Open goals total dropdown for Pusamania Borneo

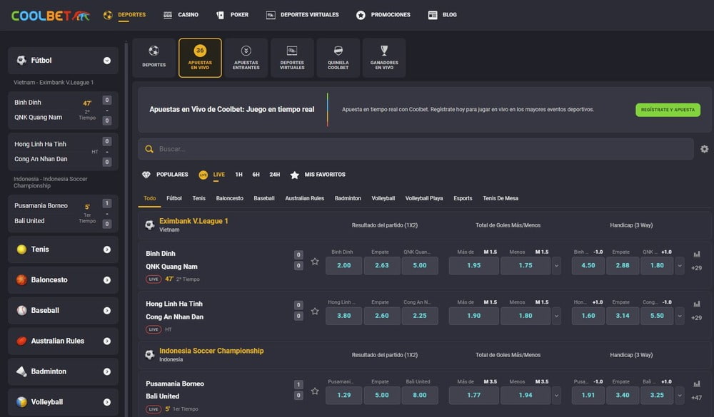[556, 396]
